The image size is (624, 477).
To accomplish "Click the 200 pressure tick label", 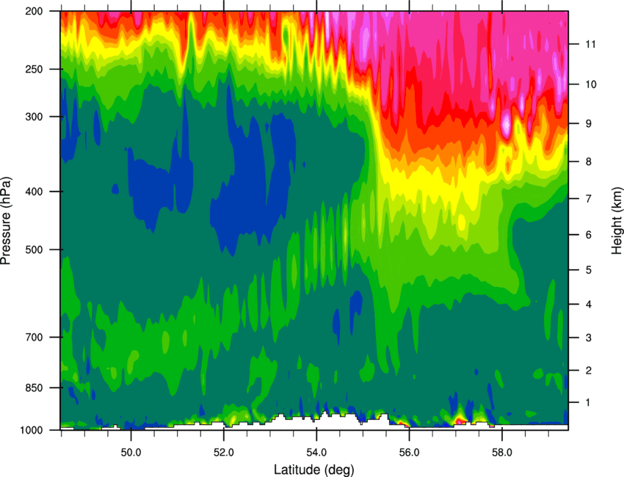I will point(35,11).
